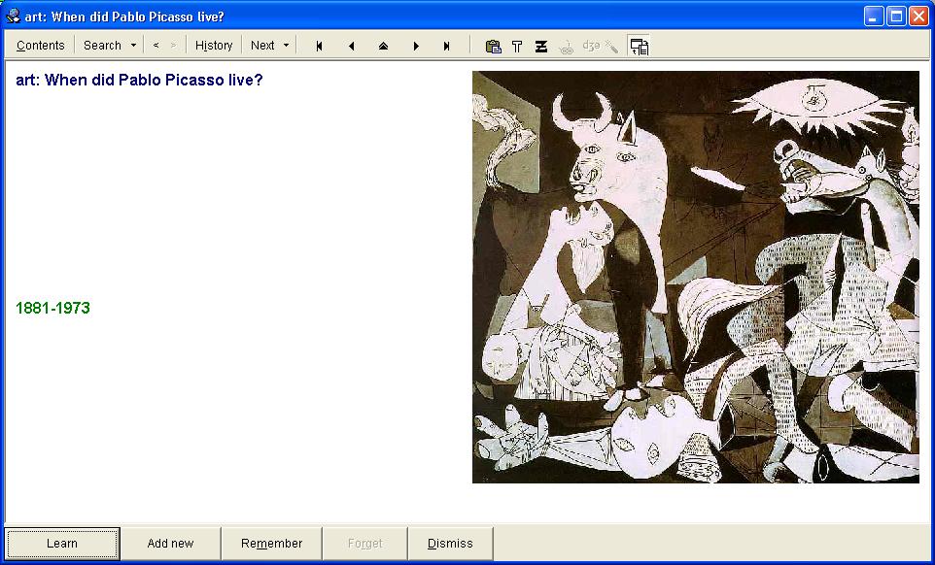
Task: Toggle the window layout icon
Action: [x=639, y=46]
